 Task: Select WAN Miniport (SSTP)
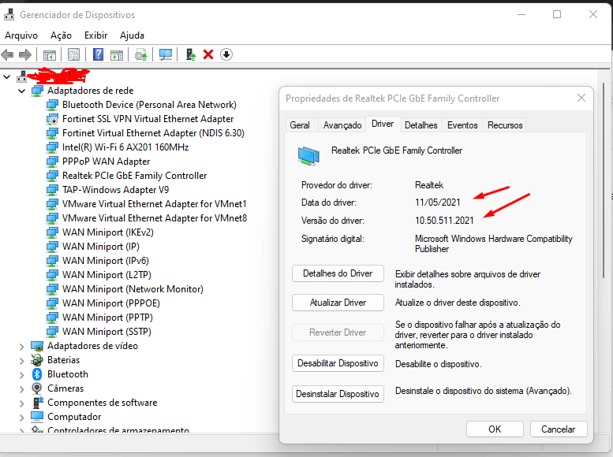click(107, 332)
